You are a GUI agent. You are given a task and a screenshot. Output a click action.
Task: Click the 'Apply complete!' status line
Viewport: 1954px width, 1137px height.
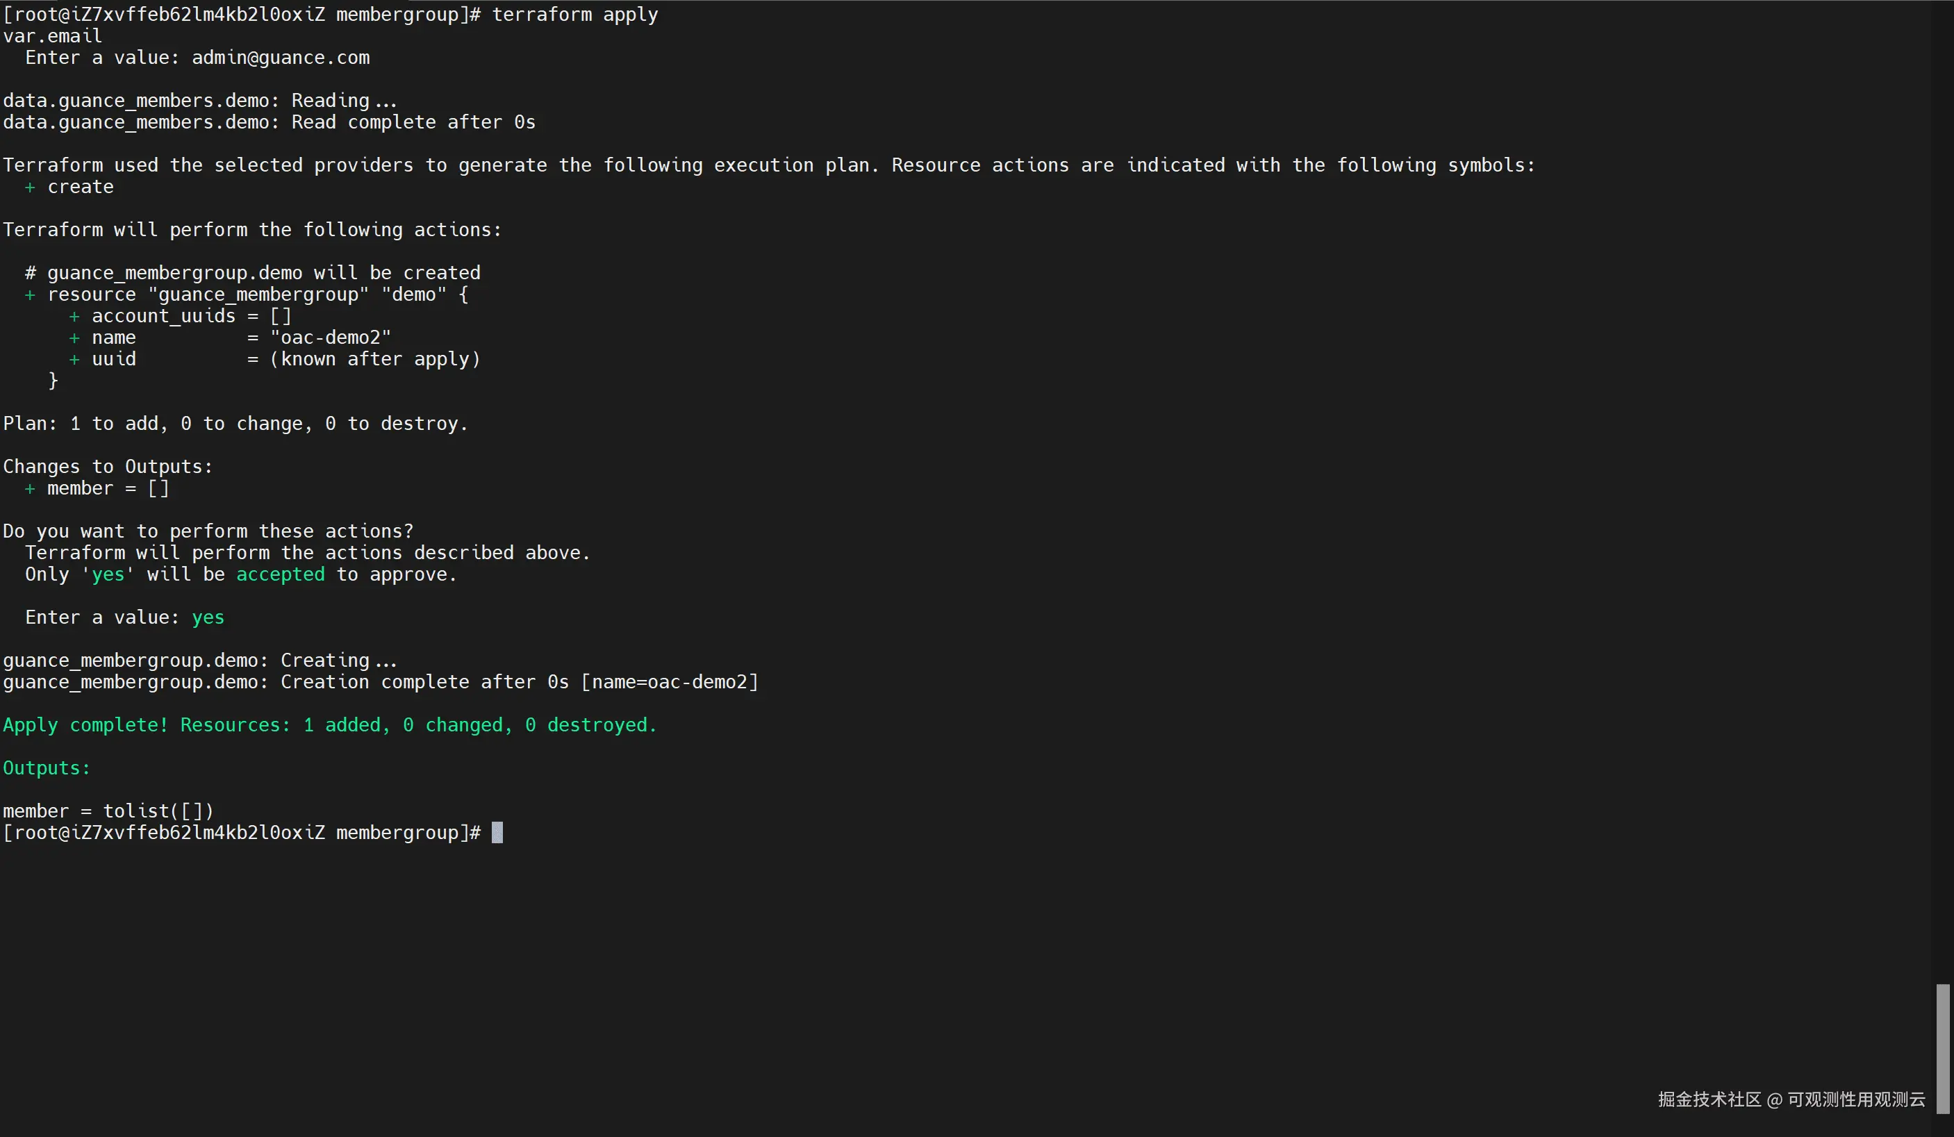(x=329, y=725)
